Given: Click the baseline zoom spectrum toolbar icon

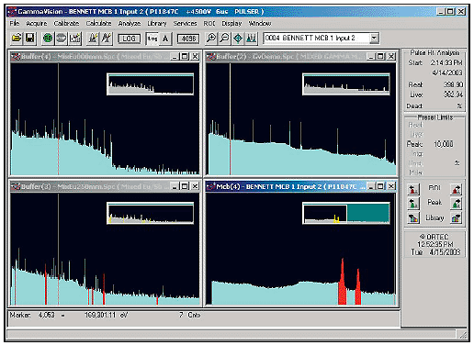Looking at the screenshot, I should click(x=252, y=39).
